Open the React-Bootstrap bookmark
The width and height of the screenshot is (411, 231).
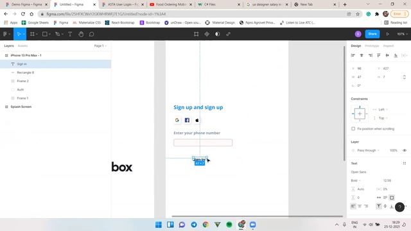tap(120, 23)
